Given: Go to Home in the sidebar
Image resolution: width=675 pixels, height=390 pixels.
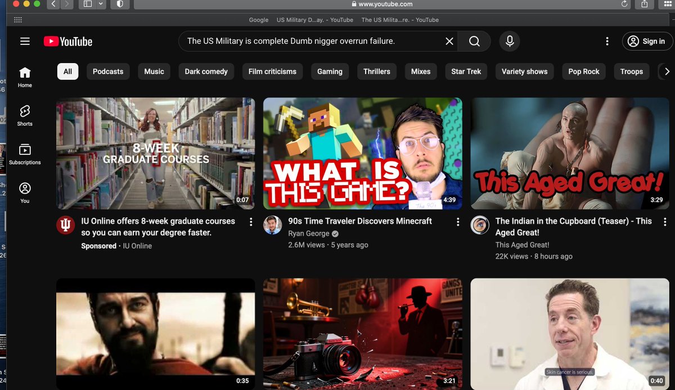Looking at the screenshot, I should point(25,77).
